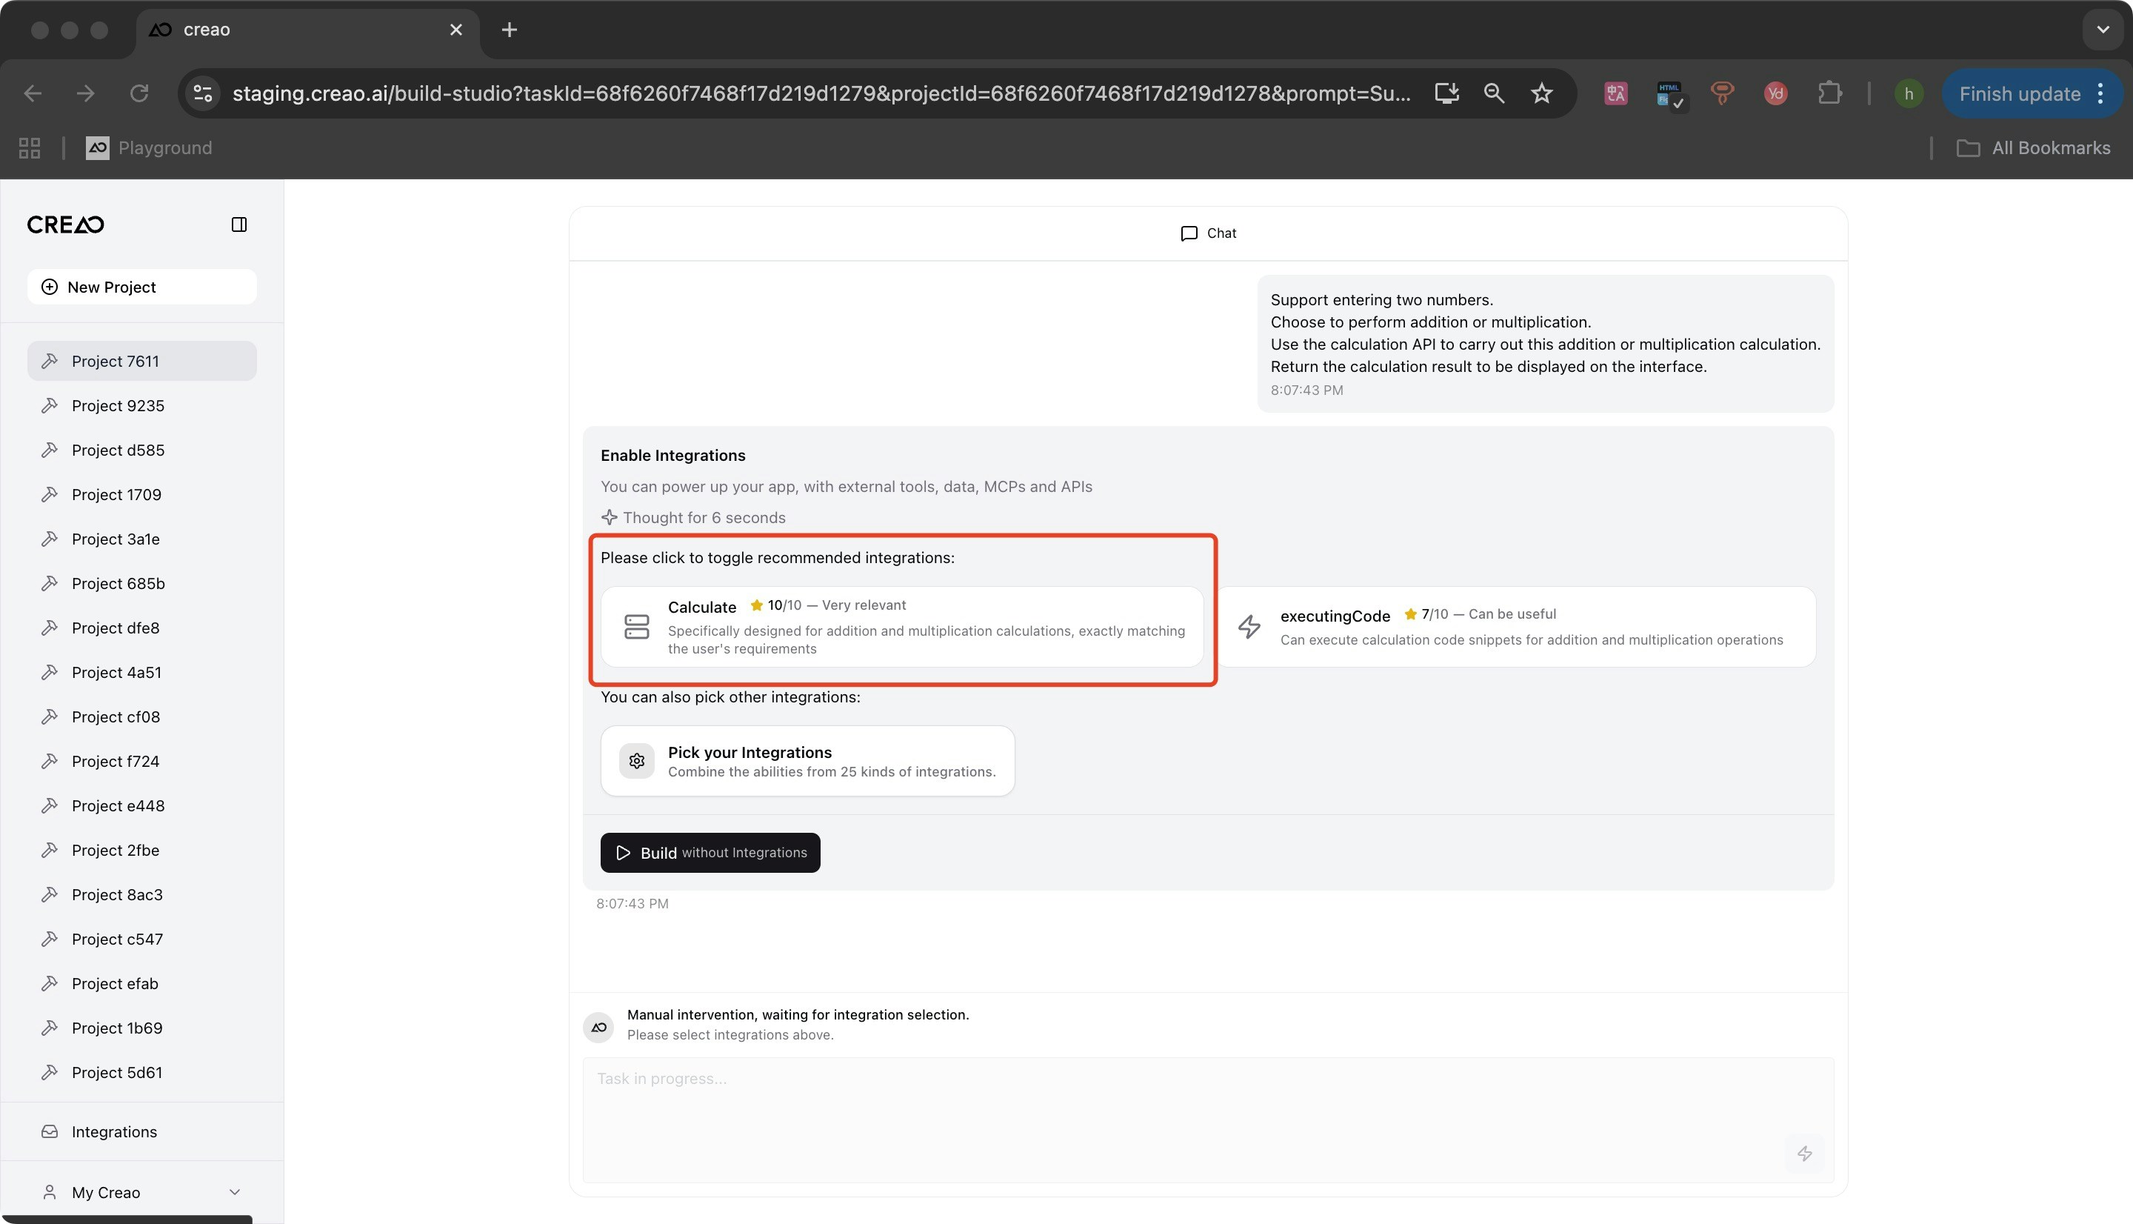Click the Creao logo in the sidebar
This screenshot has height=1224, width=2133.
click(x=64, y=224)
